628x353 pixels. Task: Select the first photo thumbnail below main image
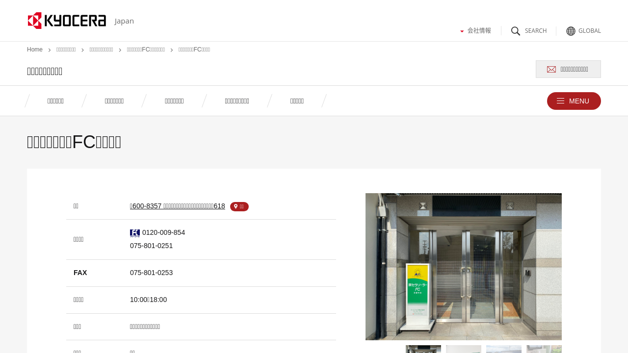pos(423,349)
